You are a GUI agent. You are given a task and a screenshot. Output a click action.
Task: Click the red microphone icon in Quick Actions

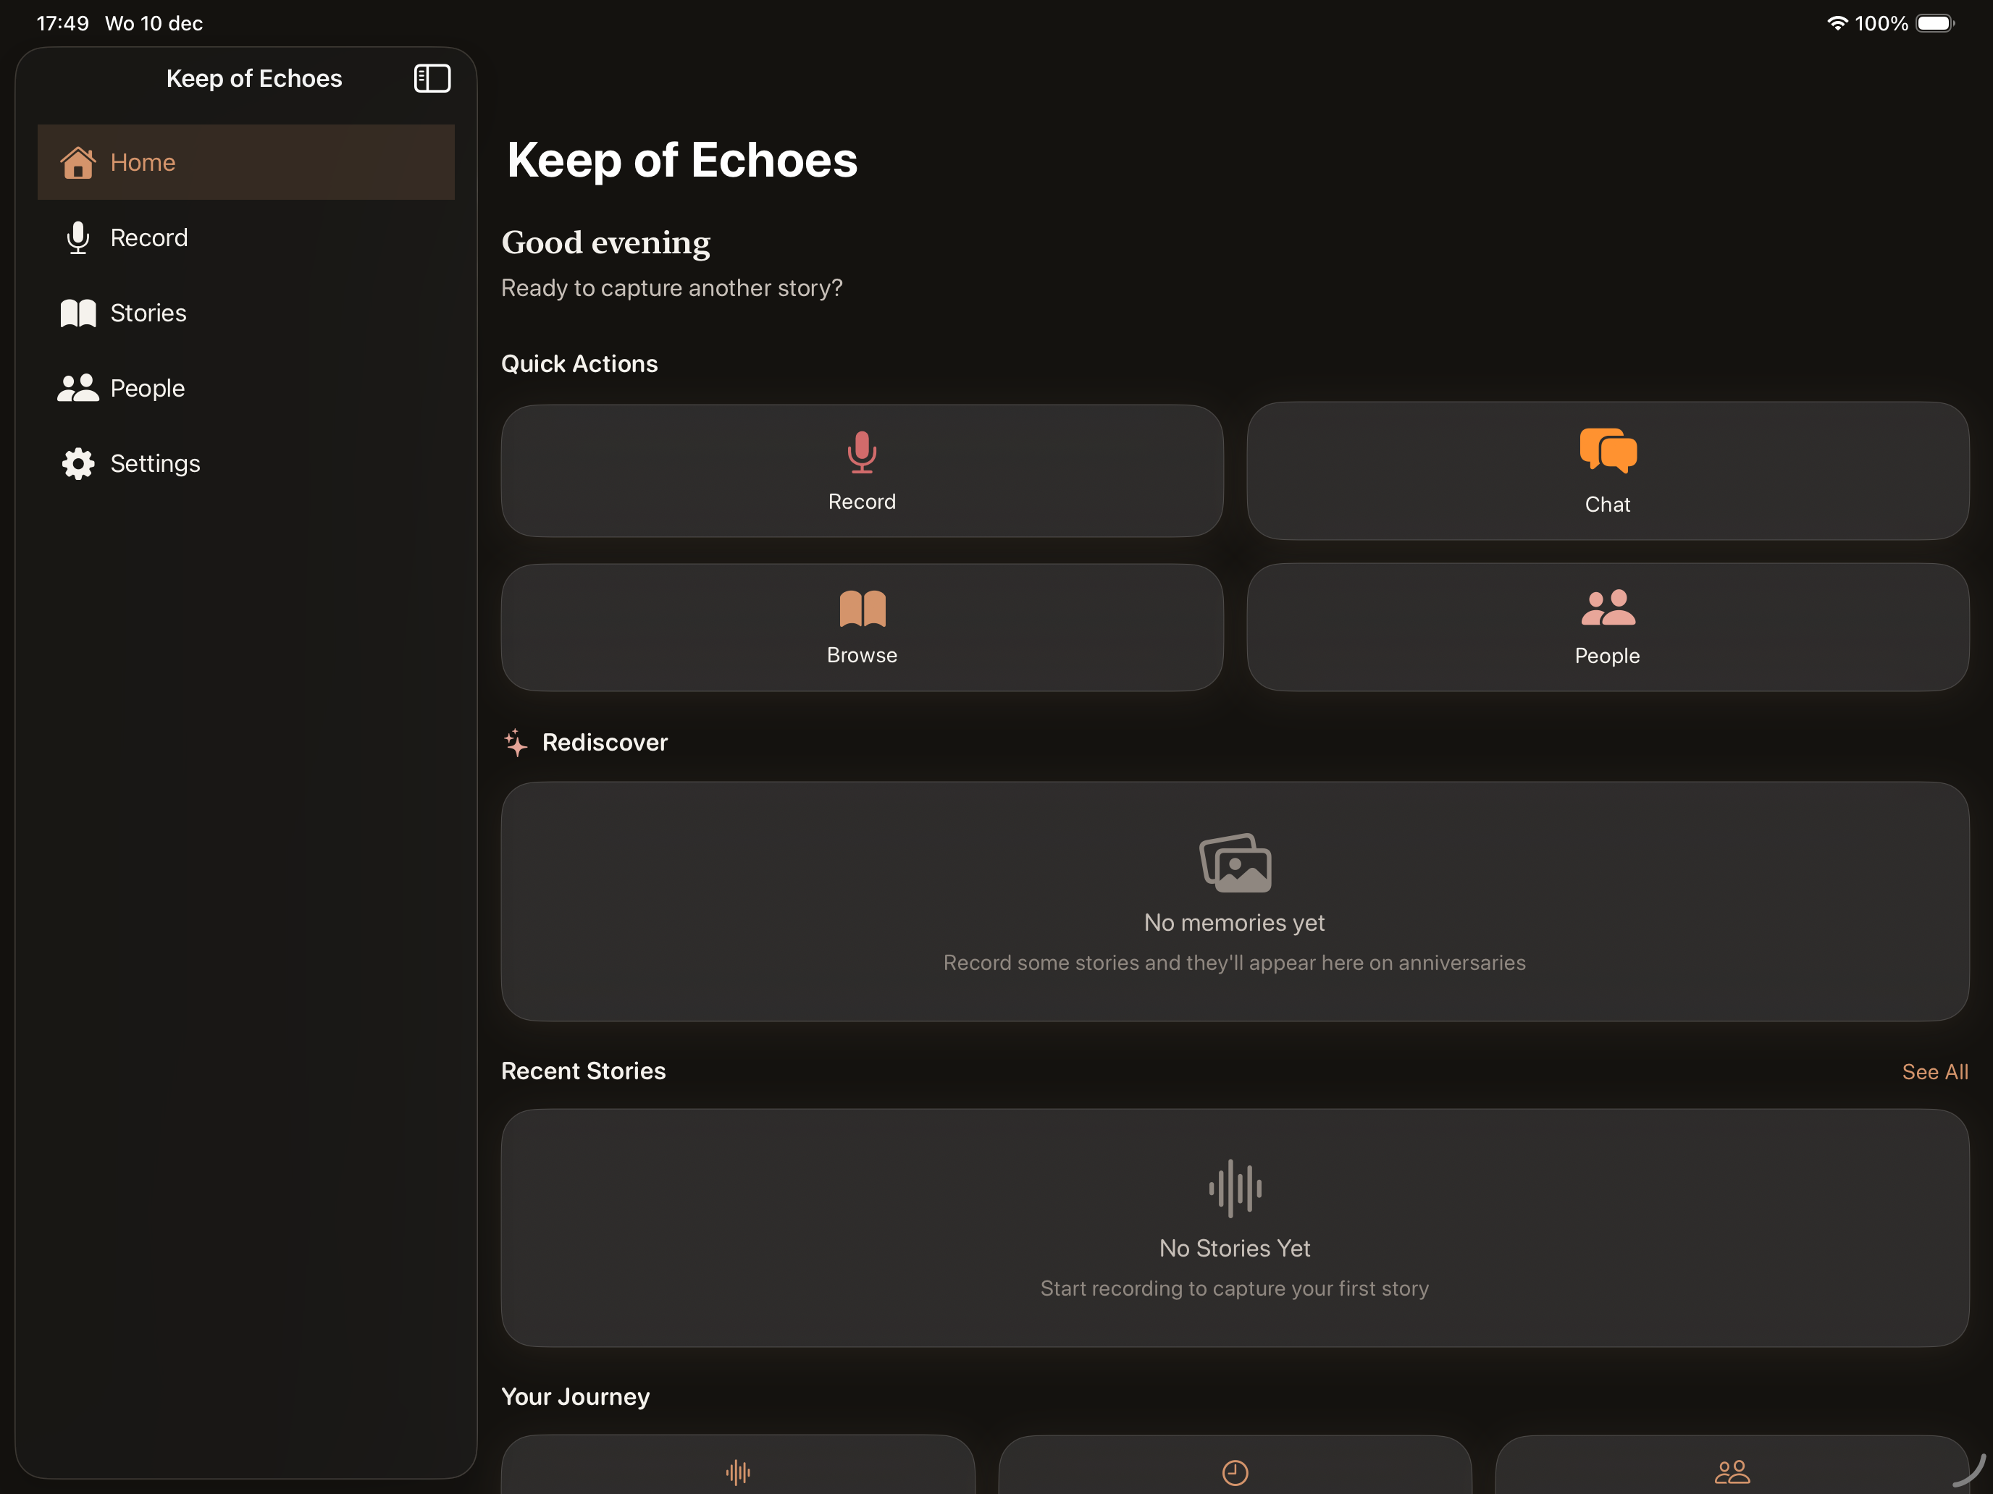click(x=863, y=452)
